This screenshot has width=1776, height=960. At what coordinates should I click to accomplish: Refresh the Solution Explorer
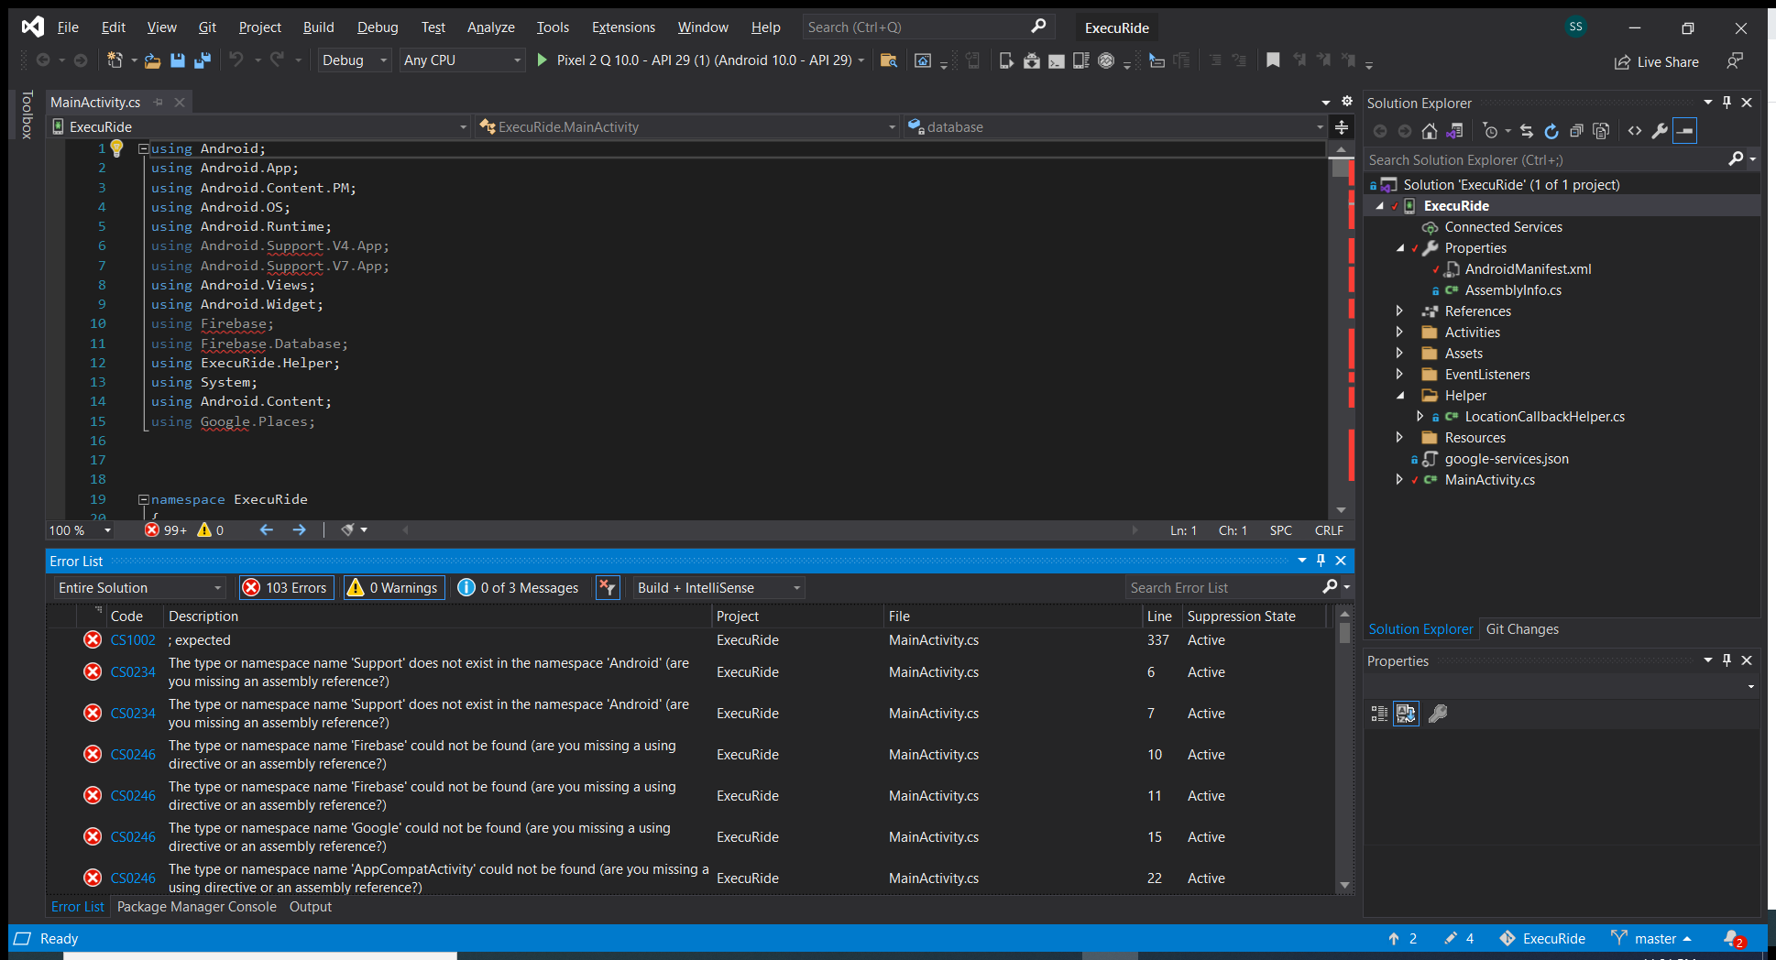coord(1551,131)
